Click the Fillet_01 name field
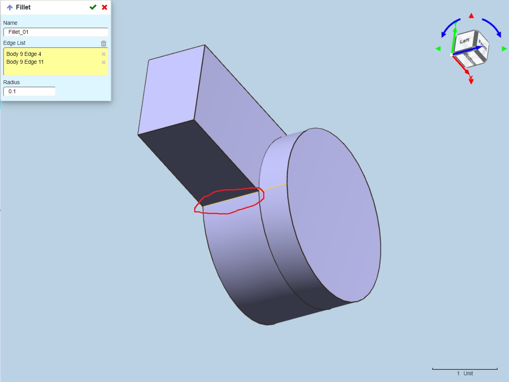This screenshot has width=509, height=382. point(56,32)
